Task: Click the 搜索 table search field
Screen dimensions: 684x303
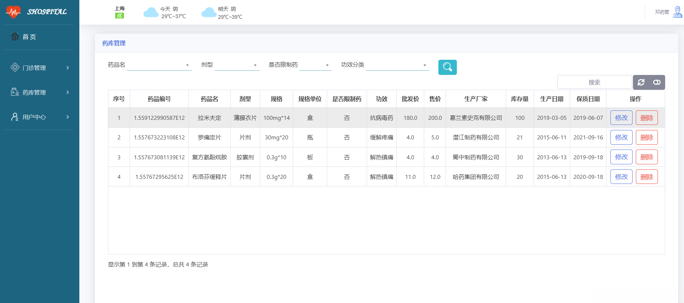Action: 595,82
